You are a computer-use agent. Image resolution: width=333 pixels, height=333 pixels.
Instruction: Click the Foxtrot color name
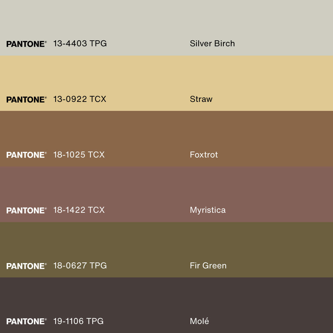(x=204, y=155)
